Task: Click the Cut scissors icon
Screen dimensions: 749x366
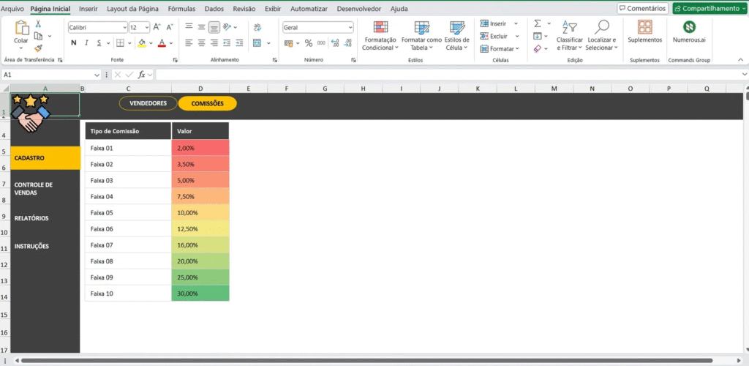Action: (x=38, y=24)
